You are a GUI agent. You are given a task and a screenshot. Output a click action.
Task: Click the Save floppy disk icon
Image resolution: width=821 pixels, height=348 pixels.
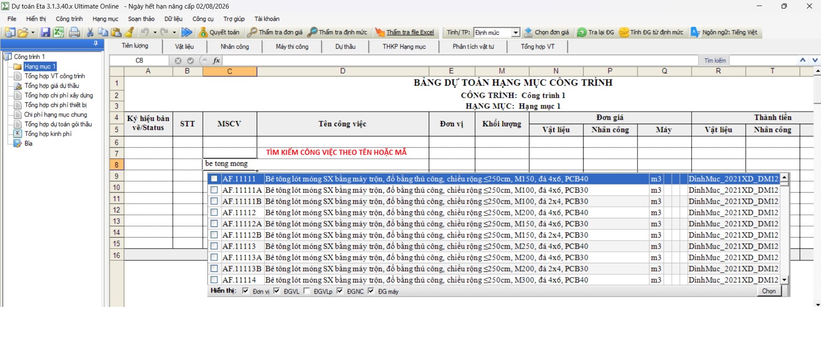[45, 33]
